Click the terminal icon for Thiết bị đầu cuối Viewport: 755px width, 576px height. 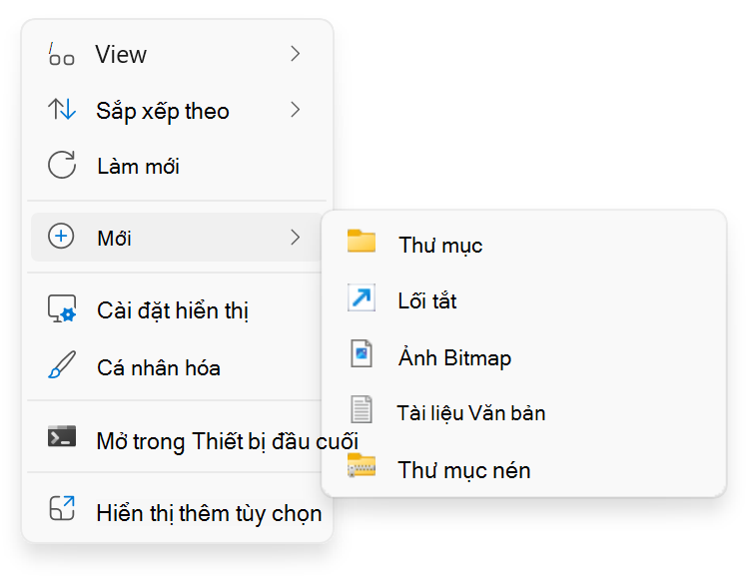pyautogui.click(x=62, y=436)
